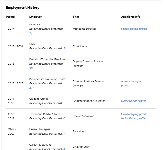Viewport: 164px width, 150px height.
Task: Select the Deputy Communications Director title
Action: point(88,64)
